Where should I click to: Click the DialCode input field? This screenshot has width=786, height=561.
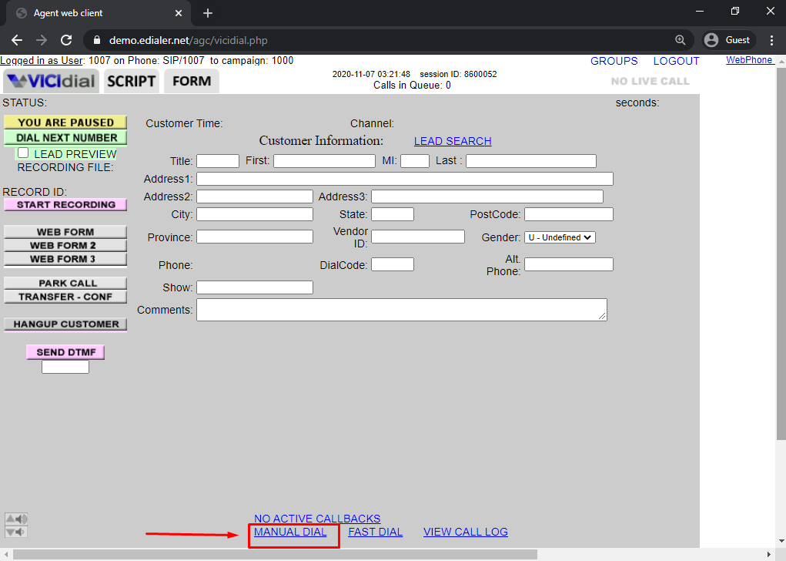pyautogui.click(x=393, y=264)
